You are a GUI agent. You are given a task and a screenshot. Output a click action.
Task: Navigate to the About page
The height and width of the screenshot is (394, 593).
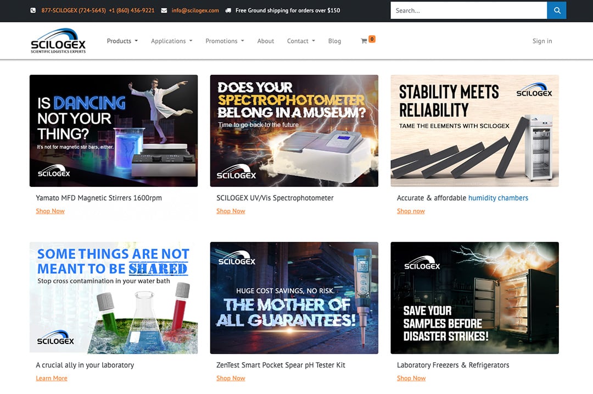click(x=266, y=41)
